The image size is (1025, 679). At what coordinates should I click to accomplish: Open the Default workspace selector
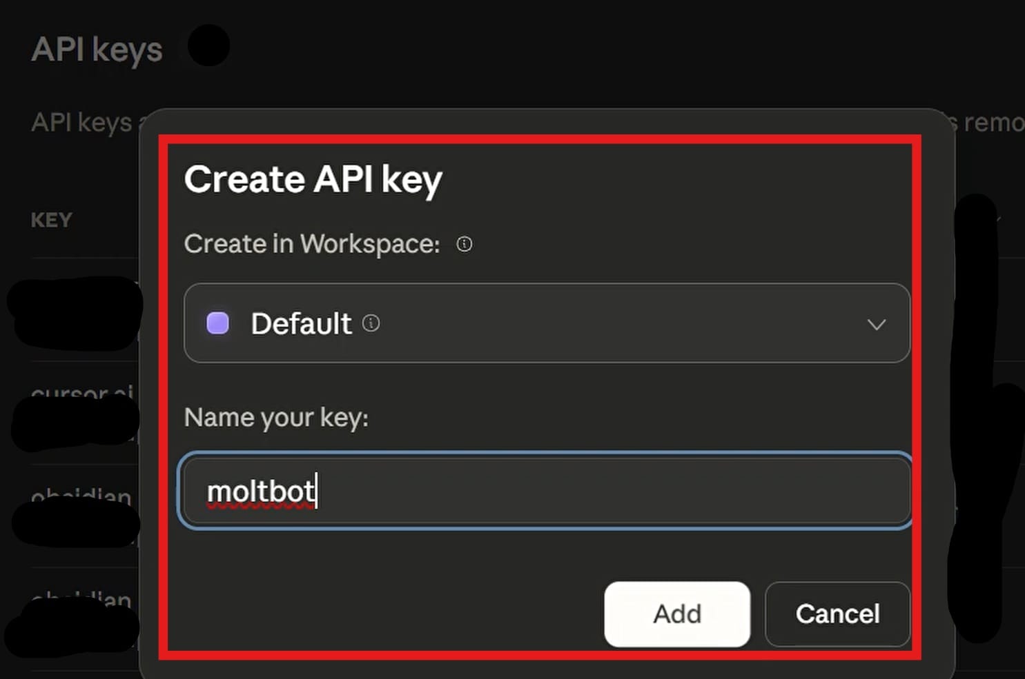546,323
